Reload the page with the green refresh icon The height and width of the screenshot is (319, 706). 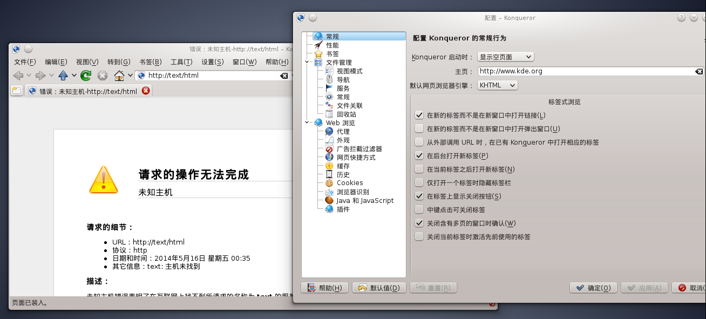tap(86, 76)
